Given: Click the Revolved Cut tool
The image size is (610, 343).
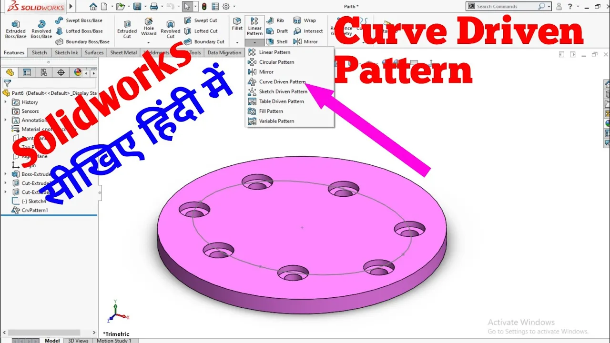Looking at the screenshot, I should (170, 30).
